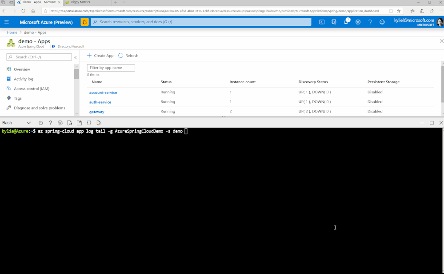The width and height of the screenshot is (444, 274).
Task: Reload the page in the browser
Action: coord(23,11)
